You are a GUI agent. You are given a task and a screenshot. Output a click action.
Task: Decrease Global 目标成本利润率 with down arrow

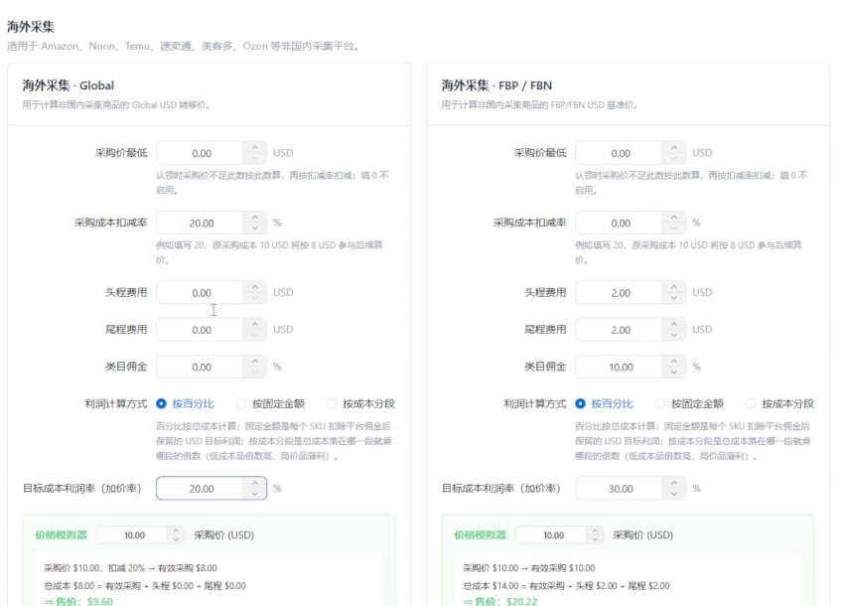coord(254,494)
